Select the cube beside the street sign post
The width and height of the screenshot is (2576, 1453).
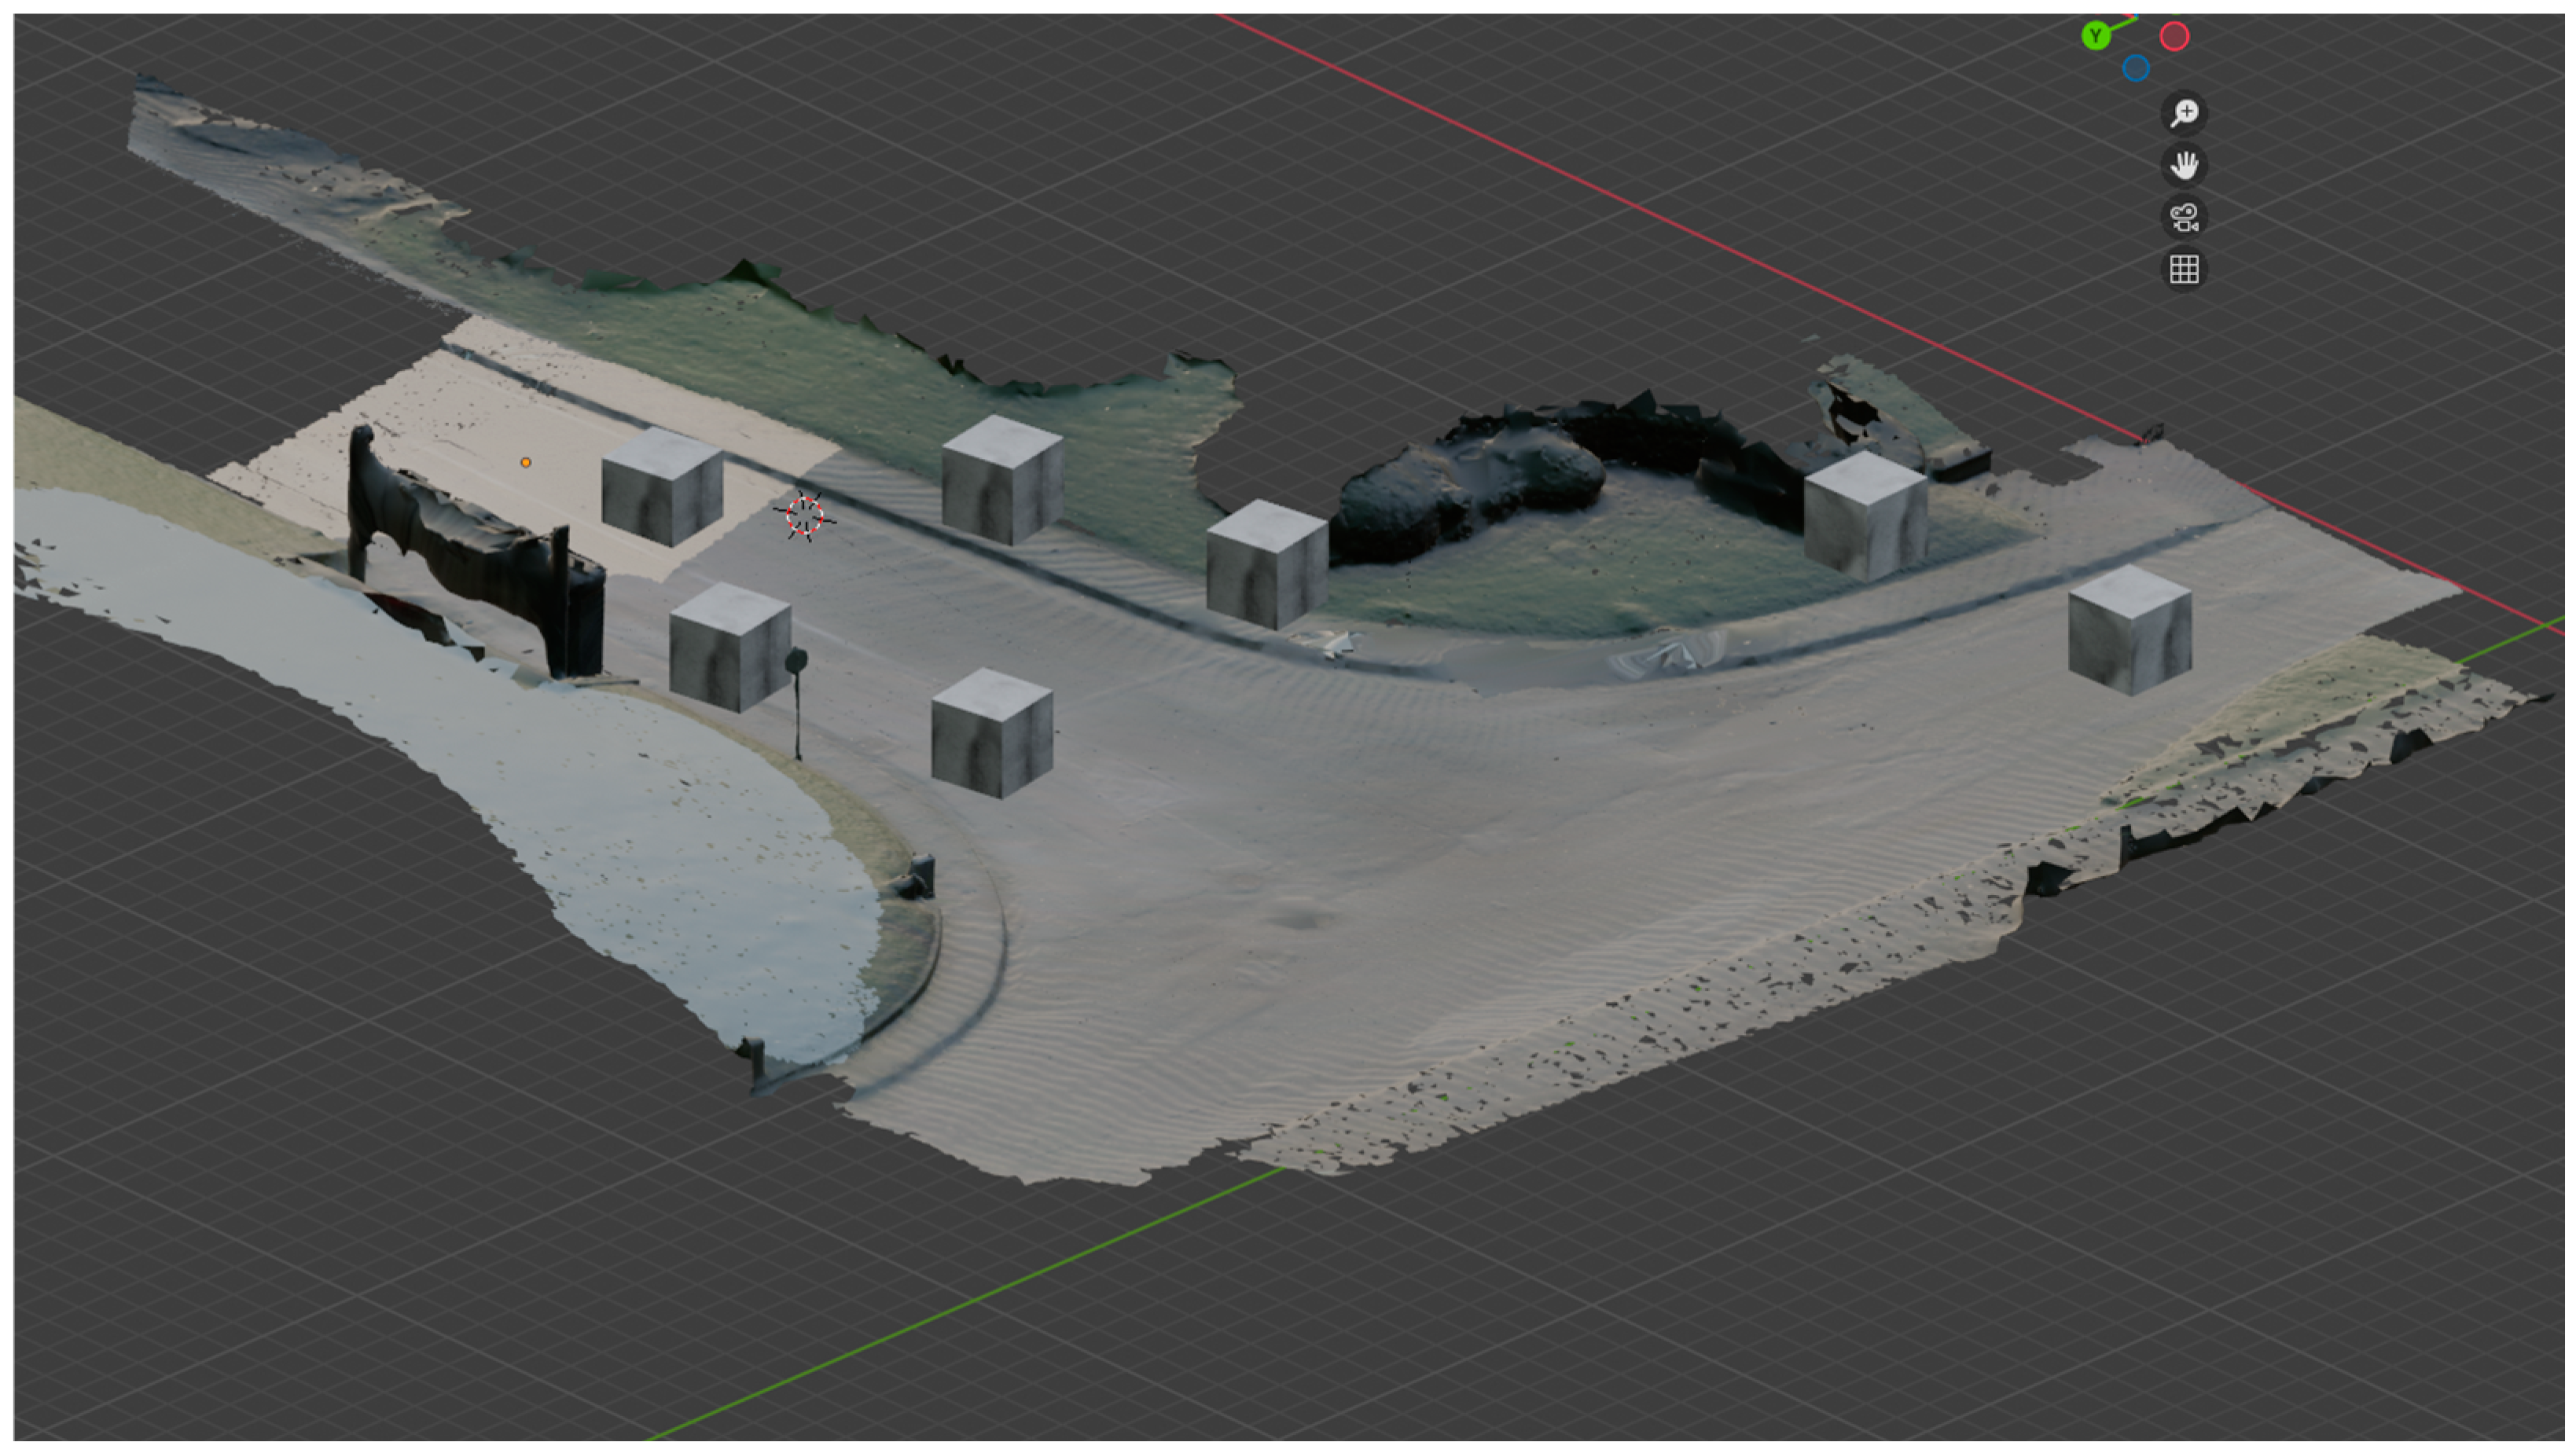730,647
